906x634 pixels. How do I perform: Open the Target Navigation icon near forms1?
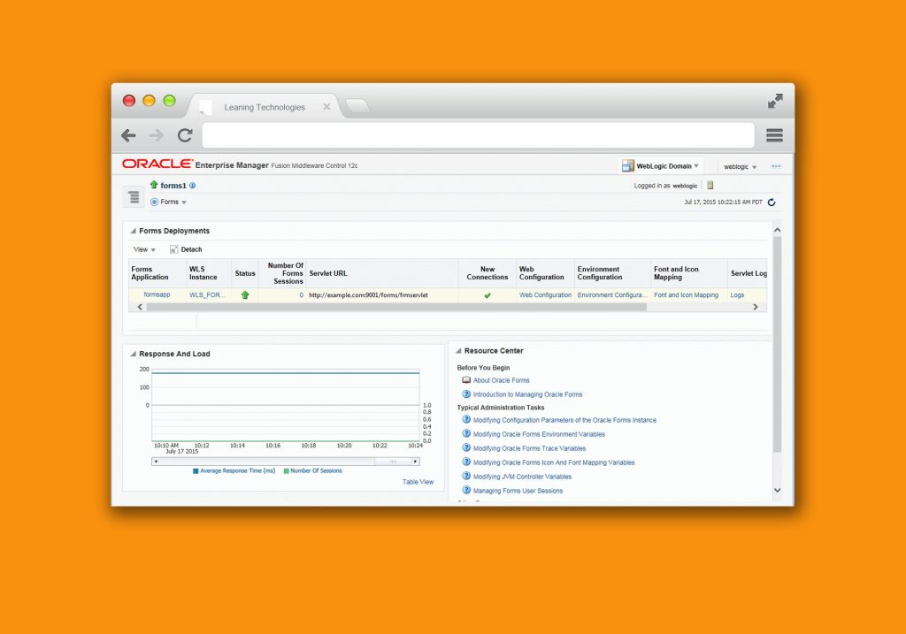click(133, 196)
